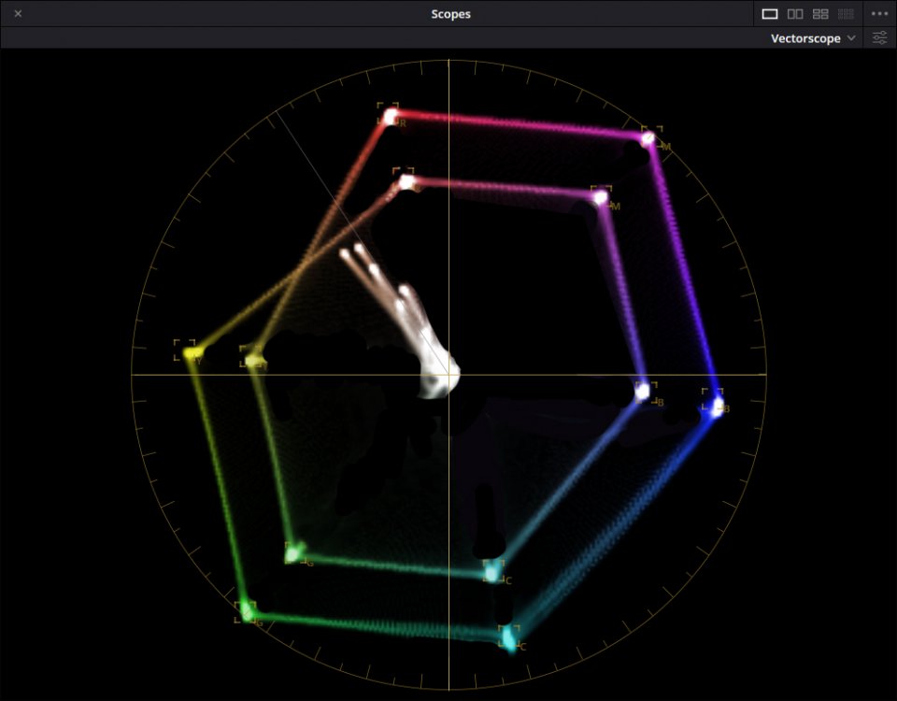Click the outer red R target box
Image resolution: width=897 pixels, height=701 pixels.
tap(389, 115)
